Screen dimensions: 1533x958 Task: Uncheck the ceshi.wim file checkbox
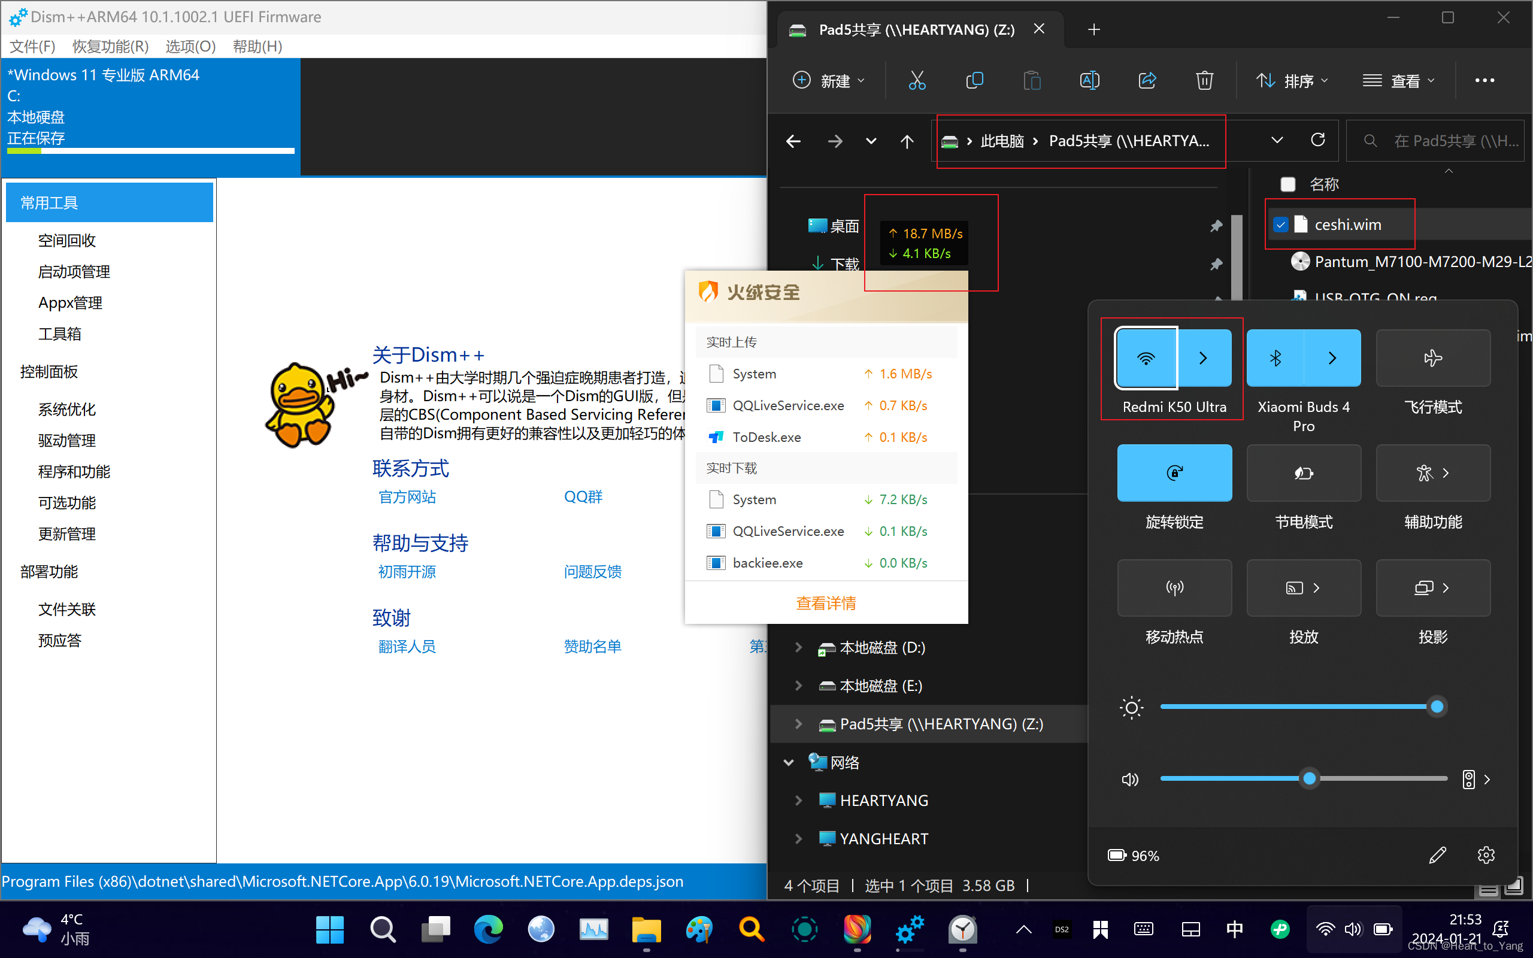(1280, 225)
